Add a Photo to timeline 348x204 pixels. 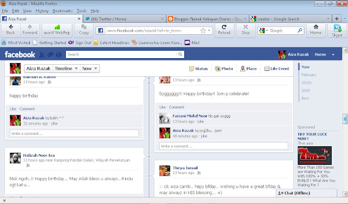pyautogui.click(x=224, y=69)
